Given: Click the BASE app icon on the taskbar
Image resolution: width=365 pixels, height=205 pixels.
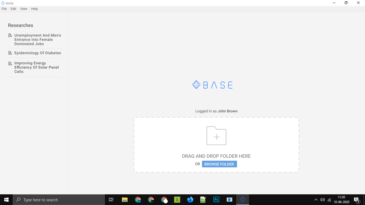Looking at the screenshot, I should coord(243,200).
